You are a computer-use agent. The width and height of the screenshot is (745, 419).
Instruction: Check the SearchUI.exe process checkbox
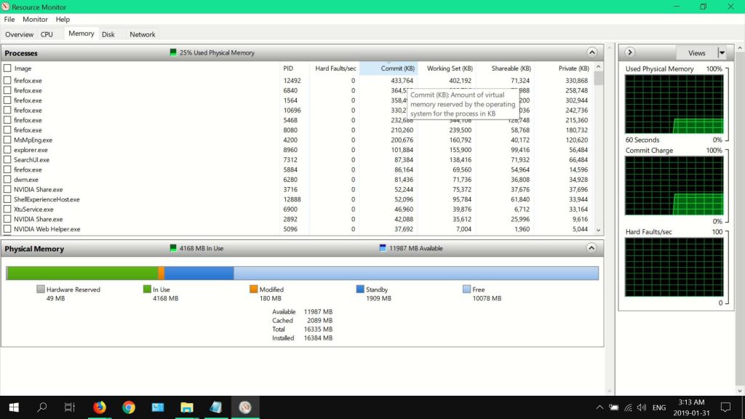click(7, 159)
